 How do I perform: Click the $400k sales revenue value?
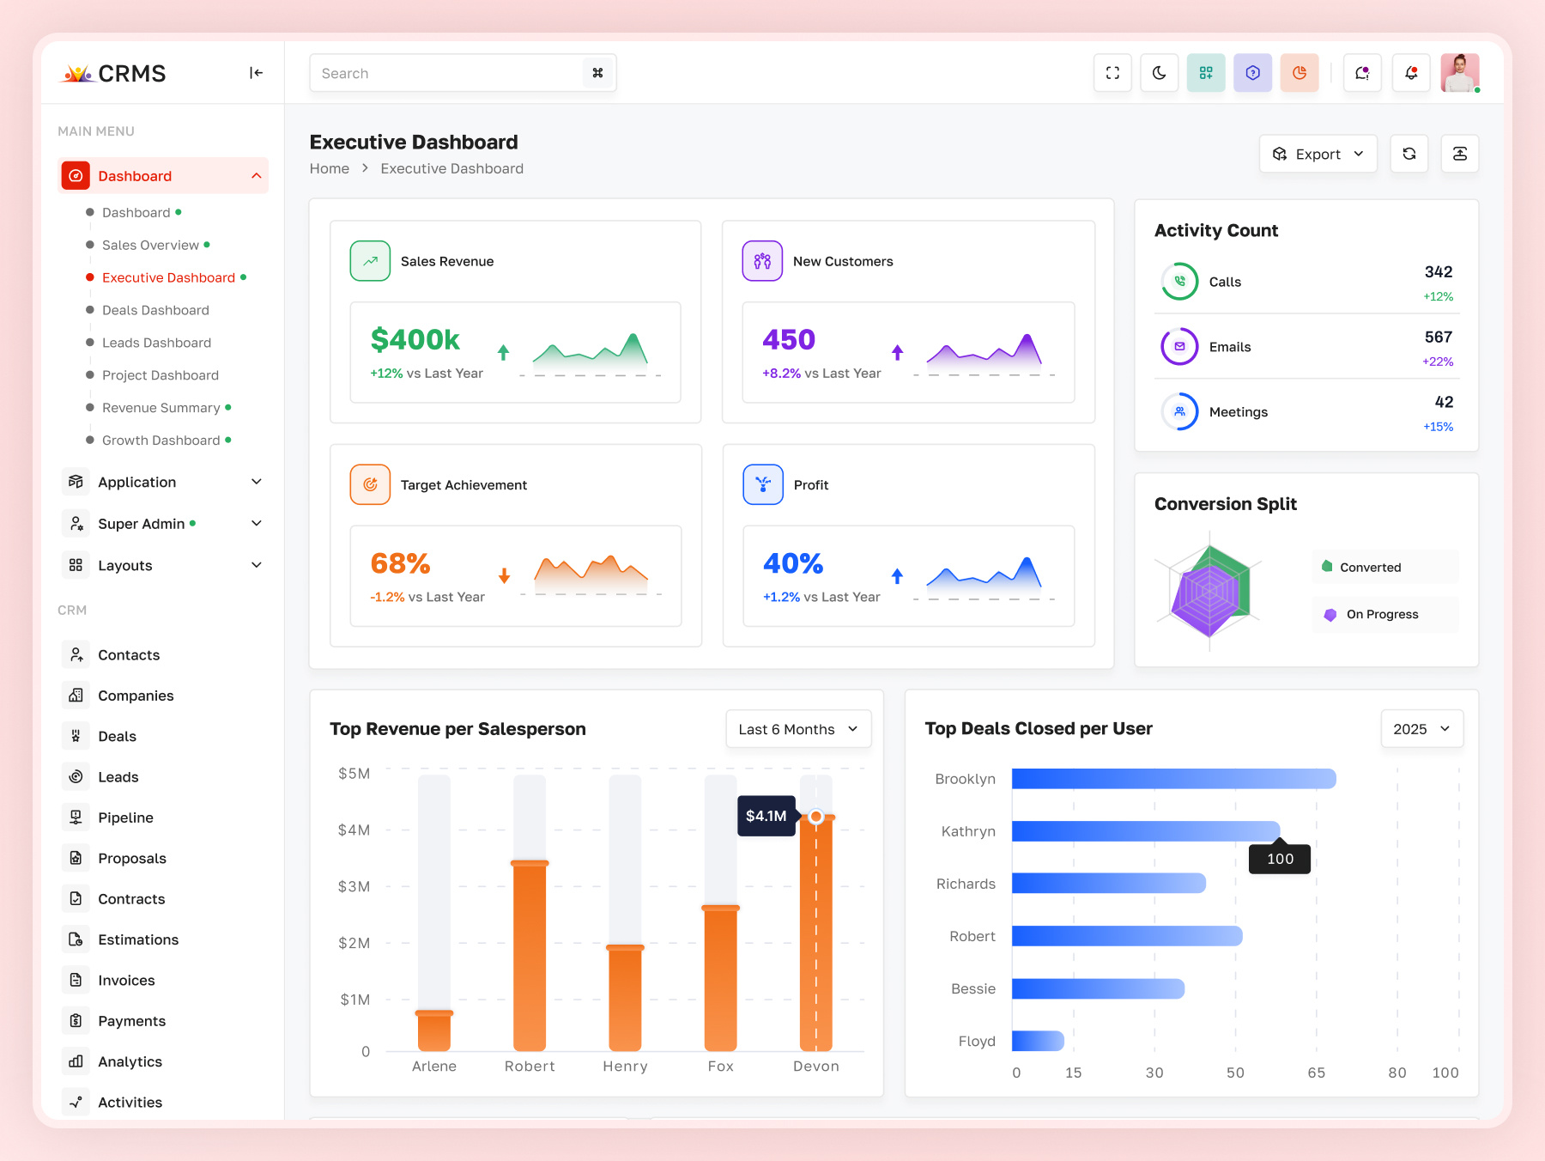pyautogui.click(x=415, y=339)
